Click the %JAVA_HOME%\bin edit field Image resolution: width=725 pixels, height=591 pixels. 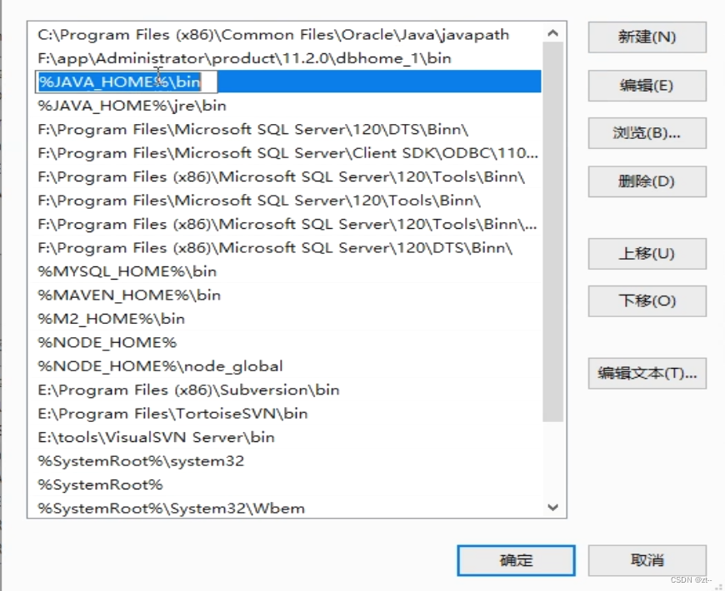point(126,82)
